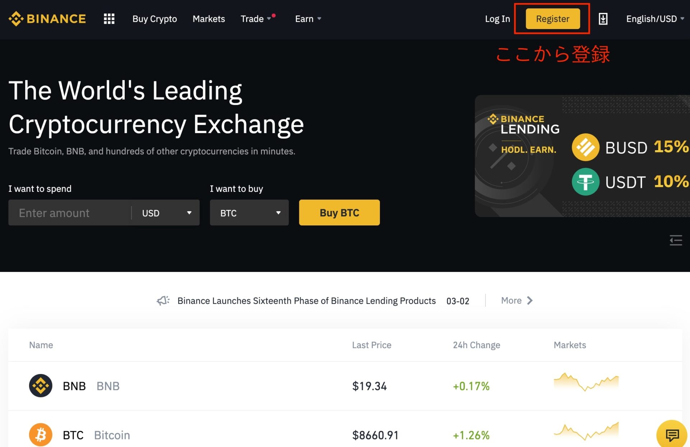The image size is (690, 447).
Task: Open the Earn menu
Action: [308, 19]
